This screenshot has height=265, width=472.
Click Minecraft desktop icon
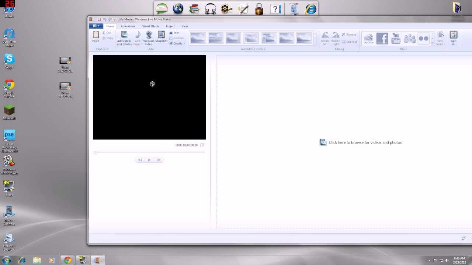[9, 112]
